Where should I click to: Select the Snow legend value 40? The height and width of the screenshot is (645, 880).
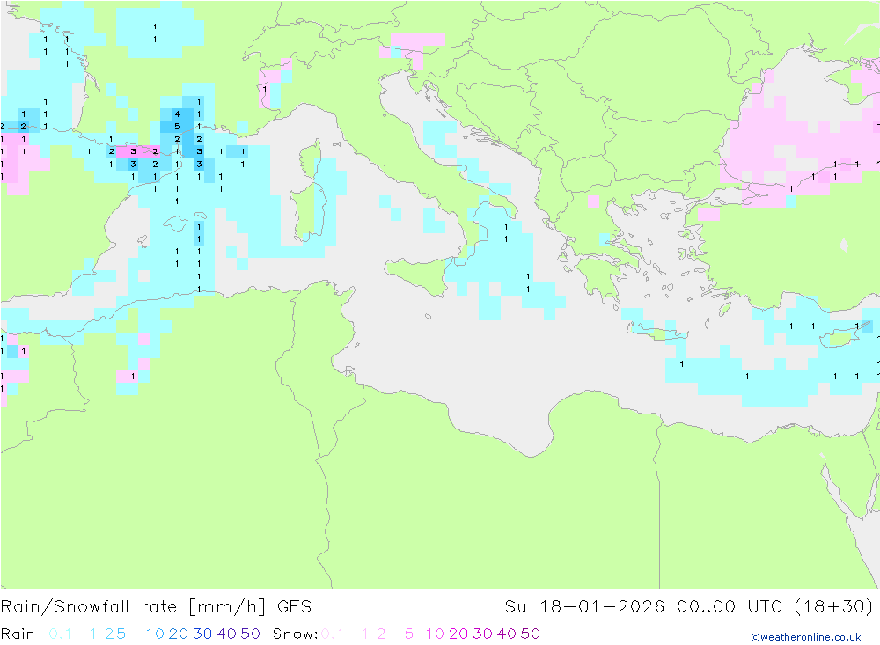[x=507, y=634]
